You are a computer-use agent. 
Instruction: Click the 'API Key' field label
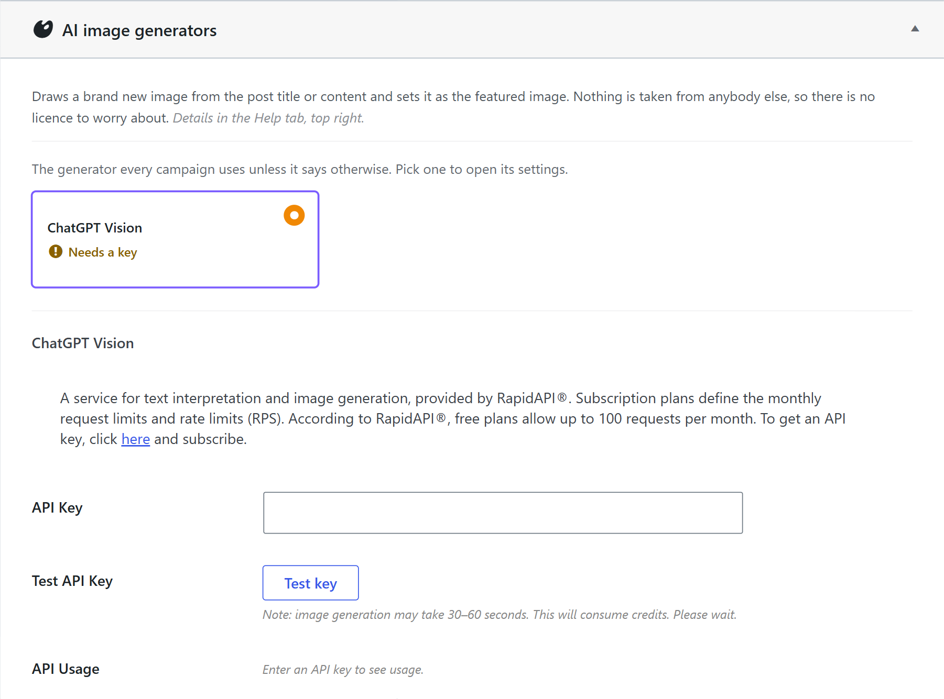tap(57, 507)
